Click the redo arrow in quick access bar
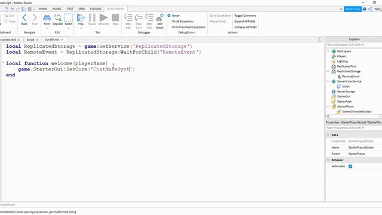382x215 pixels. click(x=18, y=9)
